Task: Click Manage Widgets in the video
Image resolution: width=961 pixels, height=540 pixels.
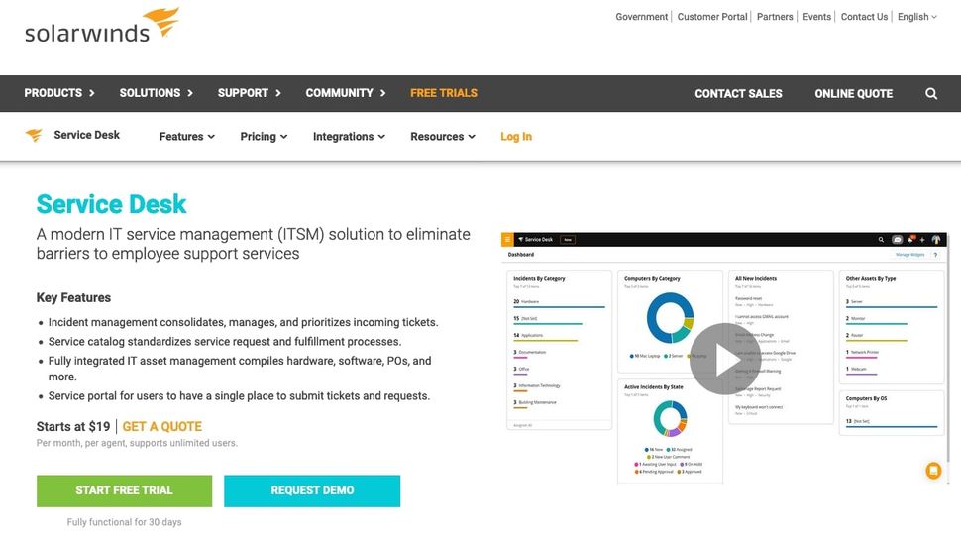Action: coord(910,255)
